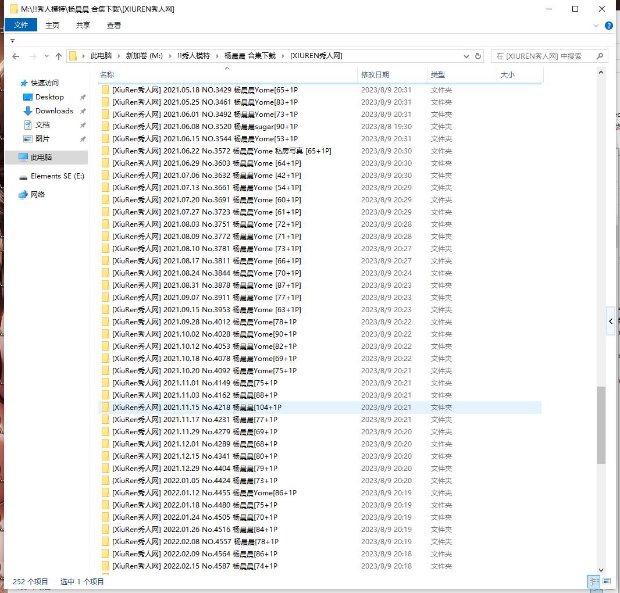Expand the chevron after 此电脑 in address bar
Image resolution: width=620 pixels, height=593 pixels.
coord(119,56)
